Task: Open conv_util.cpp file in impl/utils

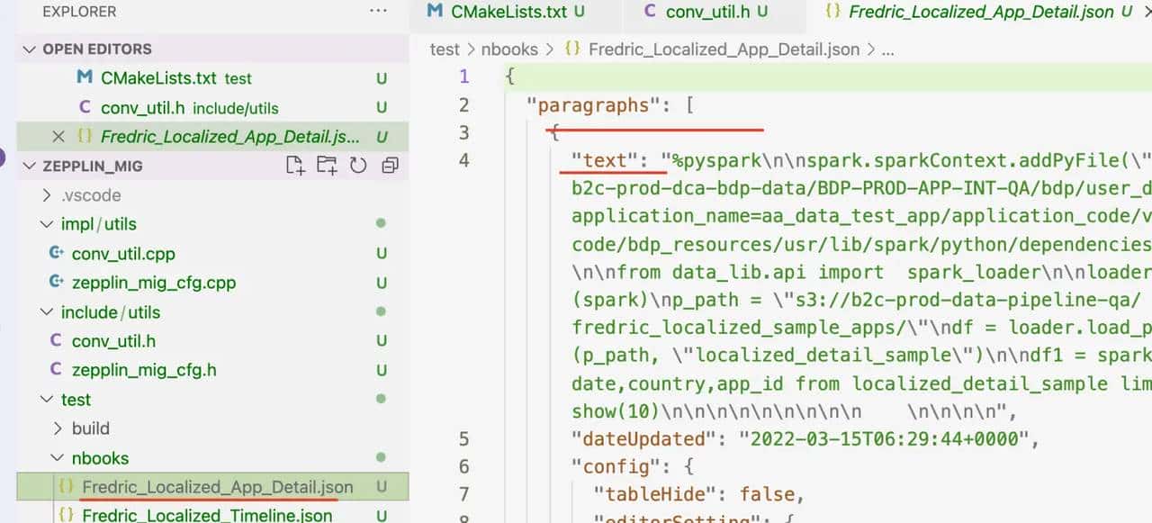Action: coord(123,253)
